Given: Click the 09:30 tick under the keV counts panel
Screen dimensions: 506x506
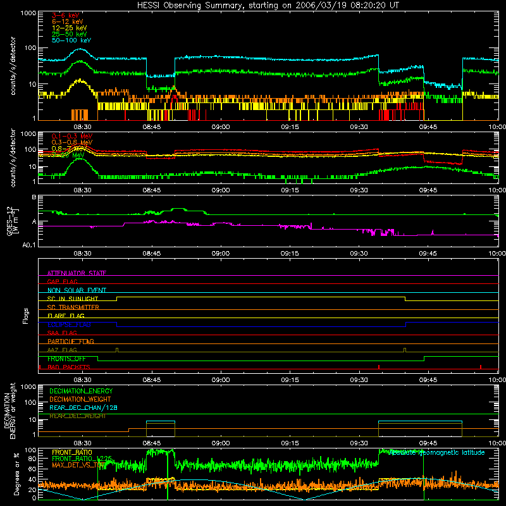Looking at the screenshot, I should coord(359,127).
